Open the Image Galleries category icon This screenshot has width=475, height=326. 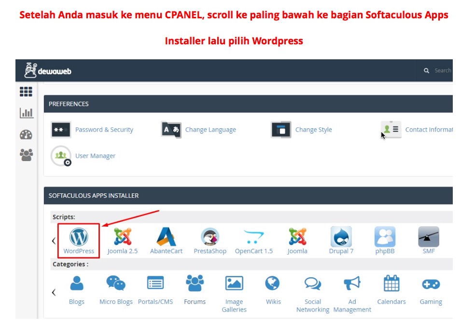234,283
